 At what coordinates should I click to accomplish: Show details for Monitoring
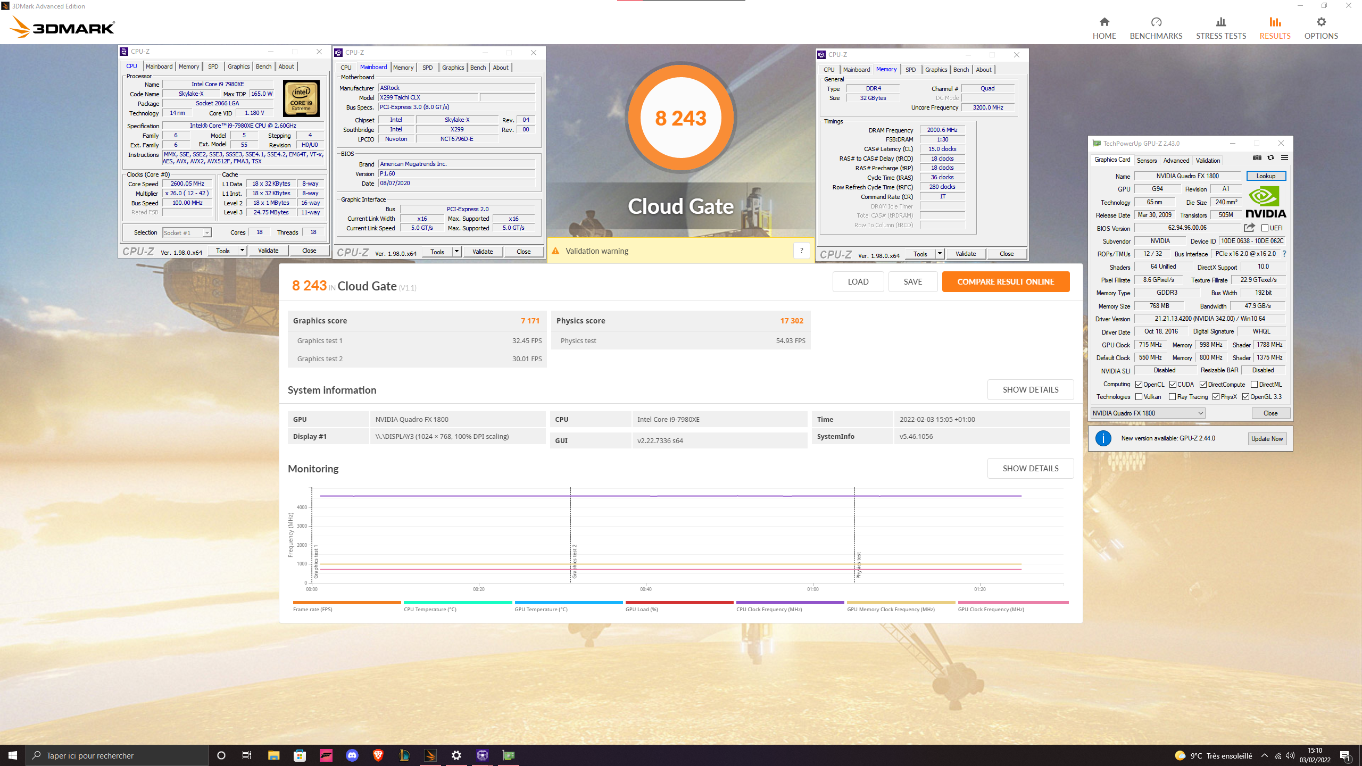click(x=1031, y=469)
